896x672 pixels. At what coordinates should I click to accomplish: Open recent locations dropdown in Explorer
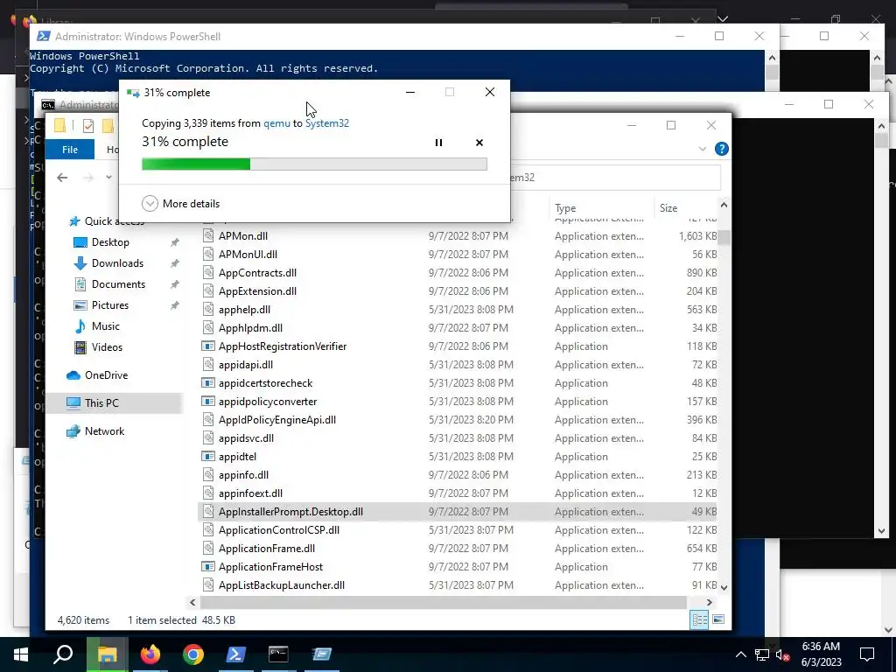108,177
